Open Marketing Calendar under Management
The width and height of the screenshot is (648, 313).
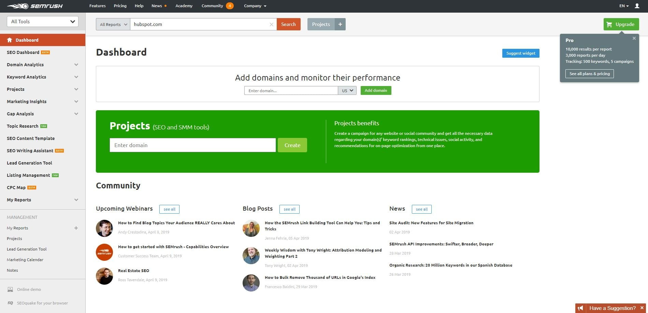[x=25, y=260]
